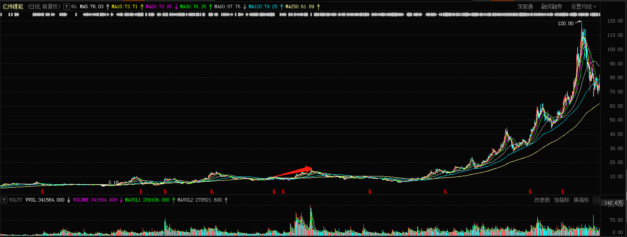Expand the 设置均线 dropdown

click(583, 7)
